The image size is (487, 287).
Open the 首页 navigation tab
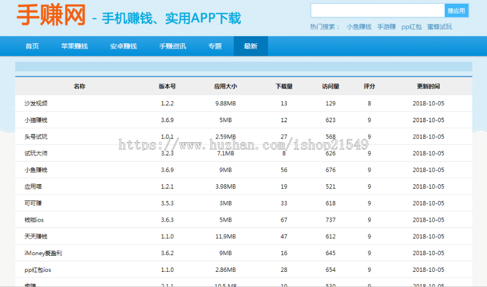[32, 46]
